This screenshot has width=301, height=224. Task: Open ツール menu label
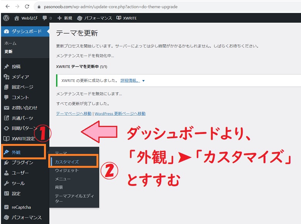click(18, 183)
